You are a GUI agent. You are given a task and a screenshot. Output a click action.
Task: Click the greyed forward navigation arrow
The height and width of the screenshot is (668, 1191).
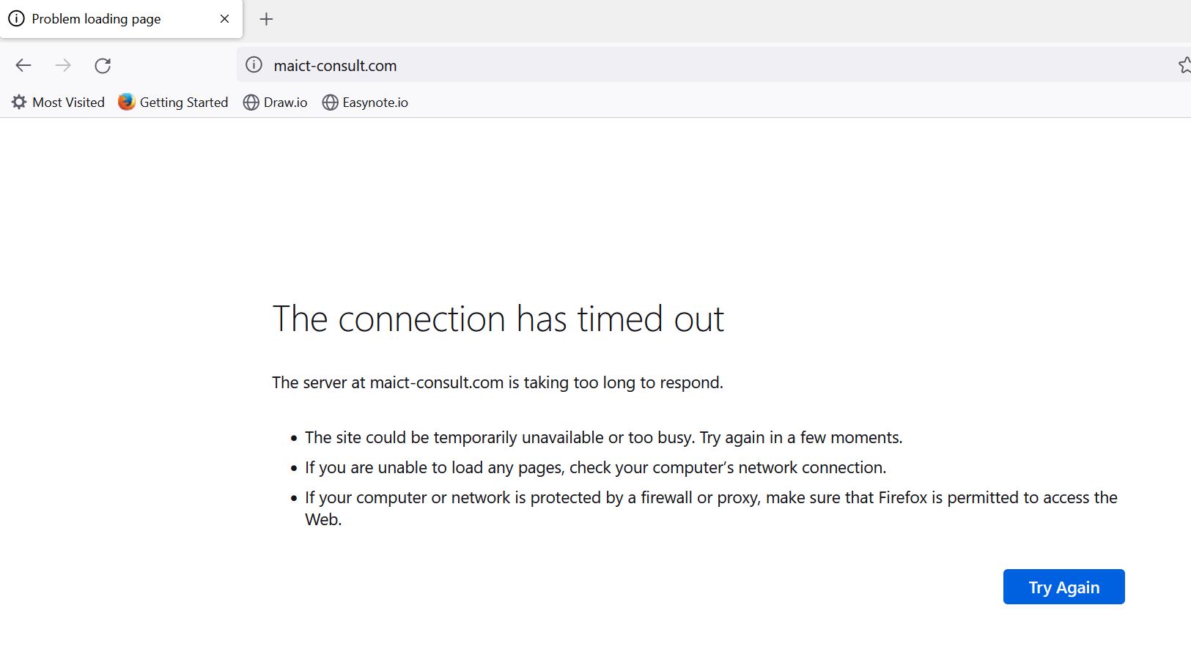(63, 65)
